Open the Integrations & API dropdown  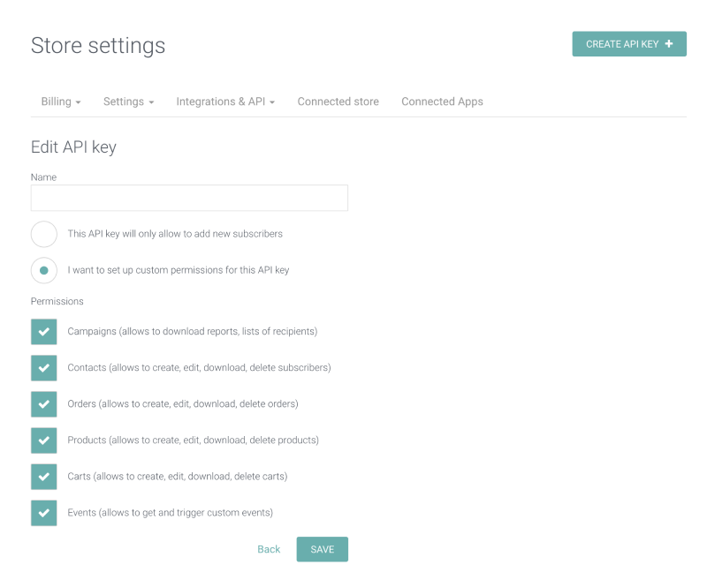(221, 102)
